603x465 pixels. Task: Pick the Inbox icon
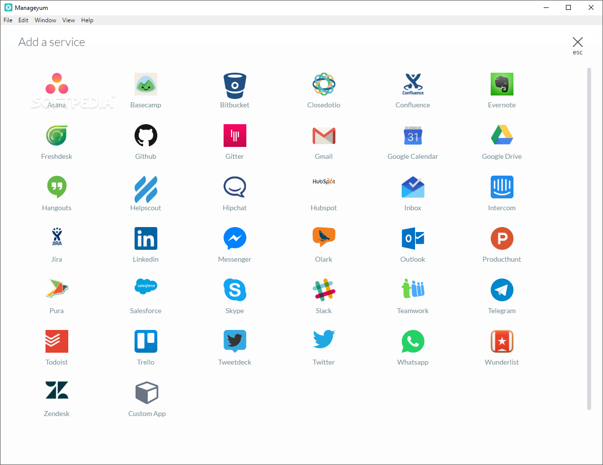click(x=413, y=187)
